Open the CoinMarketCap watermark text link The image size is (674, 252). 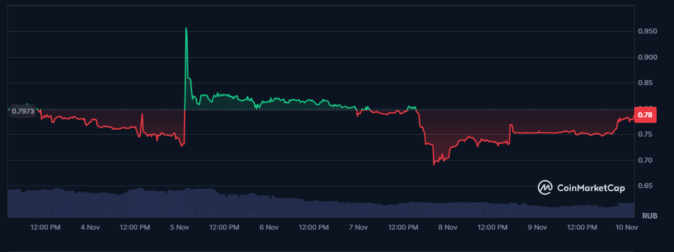tap(591, 187)
